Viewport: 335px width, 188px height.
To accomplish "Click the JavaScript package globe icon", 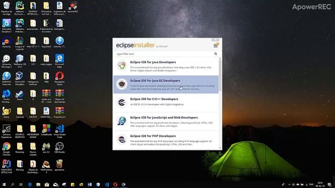I will (122, 121).
